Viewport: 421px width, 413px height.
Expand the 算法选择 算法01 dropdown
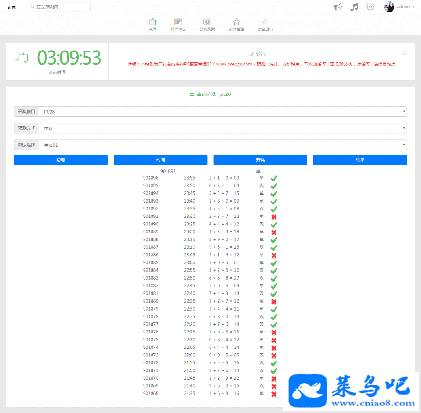click(223, 145)
